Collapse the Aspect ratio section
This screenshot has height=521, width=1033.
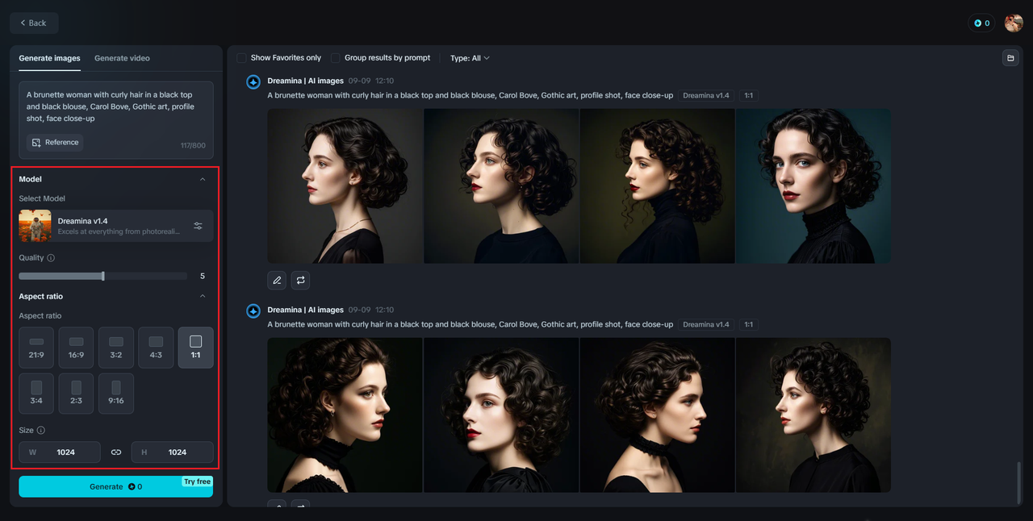click(x=203, y=296)
